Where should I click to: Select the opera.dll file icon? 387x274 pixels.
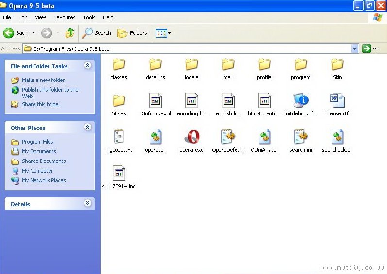(x=155, y=137)
